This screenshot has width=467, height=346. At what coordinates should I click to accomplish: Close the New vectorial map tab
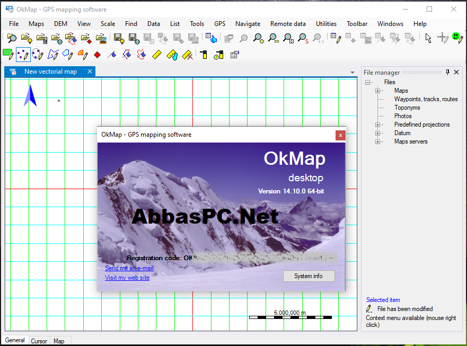90,72
